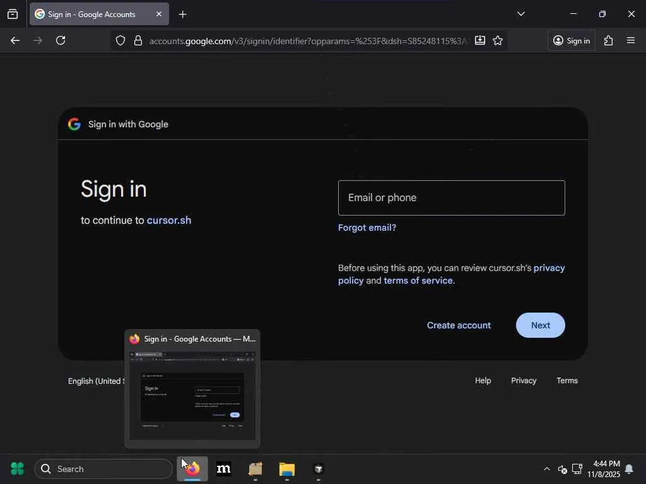This screenshot has width=646, height=484.
Task: Go back with the back arrow
Action: pos(15,40)
